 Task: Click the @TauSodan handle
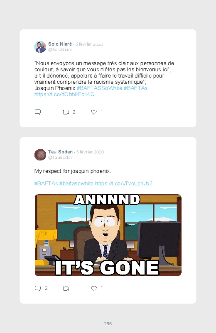(61, 157)
